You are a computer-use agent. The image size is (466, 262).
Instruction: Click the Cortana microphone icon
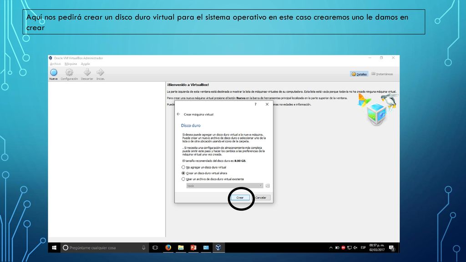click(x=143, y=247)
